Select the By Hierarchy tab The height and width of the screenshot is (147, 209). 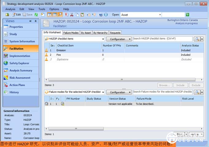pos(100,33)
